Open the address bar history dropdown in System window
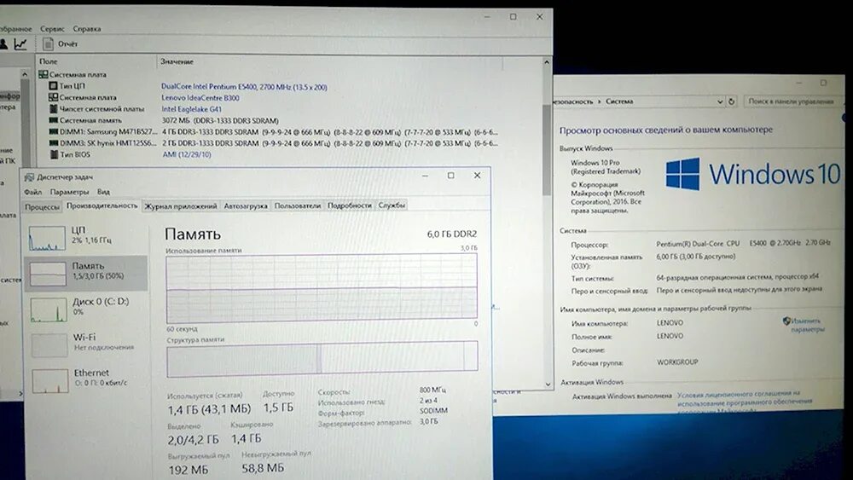The height and width of the screenshot is (480, 853). pos(720,101)
